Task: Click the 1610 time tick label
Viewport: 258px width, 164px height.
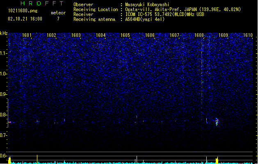Action: click(248, 35)
